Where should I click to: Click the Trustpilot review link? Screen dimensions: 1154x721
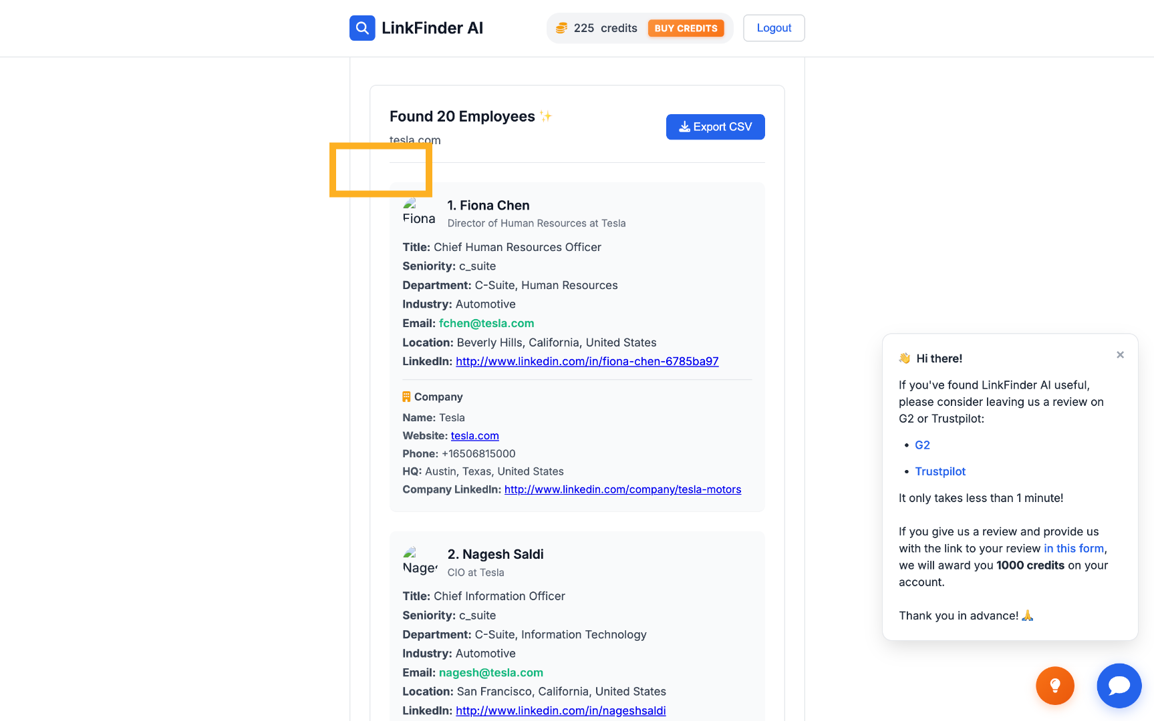[x=940, y=471]
